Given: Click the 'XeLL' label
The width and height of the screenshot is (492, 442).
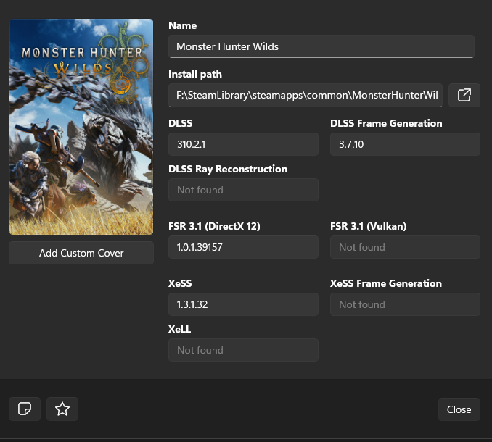Looking at the screenshot, I should pyautogui.click(x=179, y=329).
